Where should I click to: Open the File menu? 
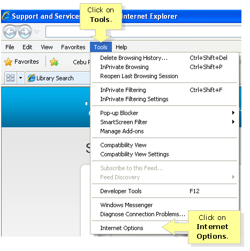10,47
